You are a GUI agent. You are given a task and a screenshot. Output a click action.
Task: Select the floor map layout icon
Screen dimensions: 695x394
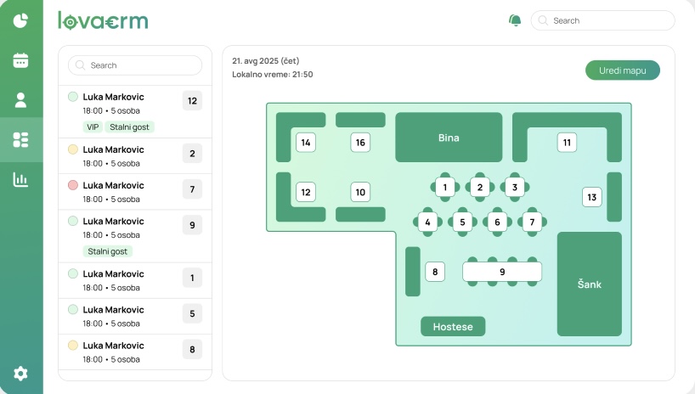pos(21,139)
